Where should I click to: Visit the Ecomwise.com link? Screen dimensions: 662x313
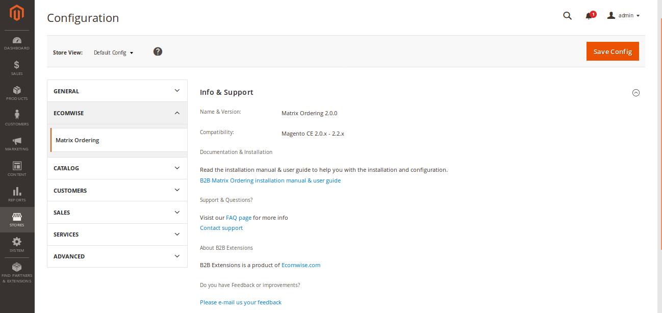tap(301, 265)
